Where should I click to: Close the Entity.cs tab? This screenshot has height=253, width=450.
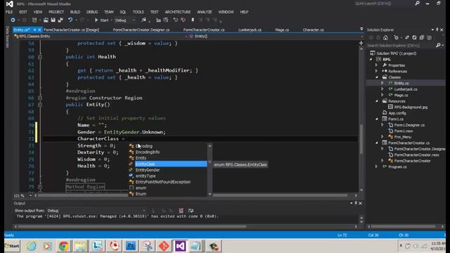39,30
